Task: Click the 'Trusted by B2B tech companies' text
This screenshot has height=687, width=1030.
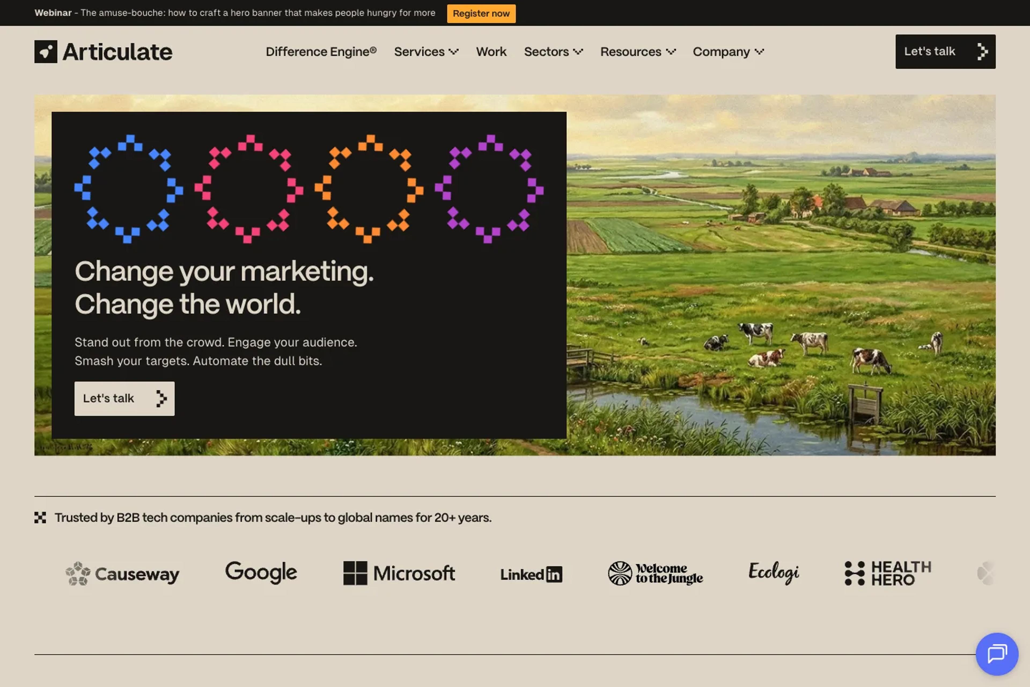Action: click(273, 517)
